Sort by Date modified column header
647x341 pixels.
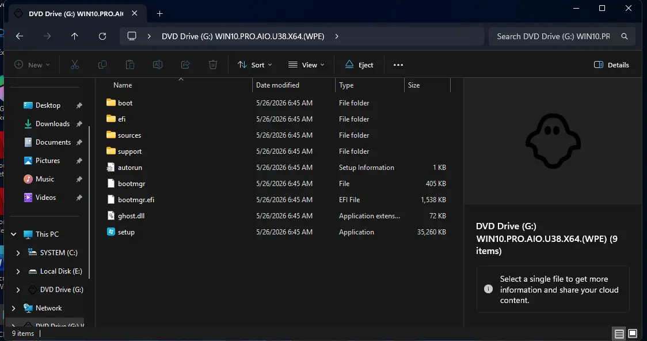(x=277, y=85)
